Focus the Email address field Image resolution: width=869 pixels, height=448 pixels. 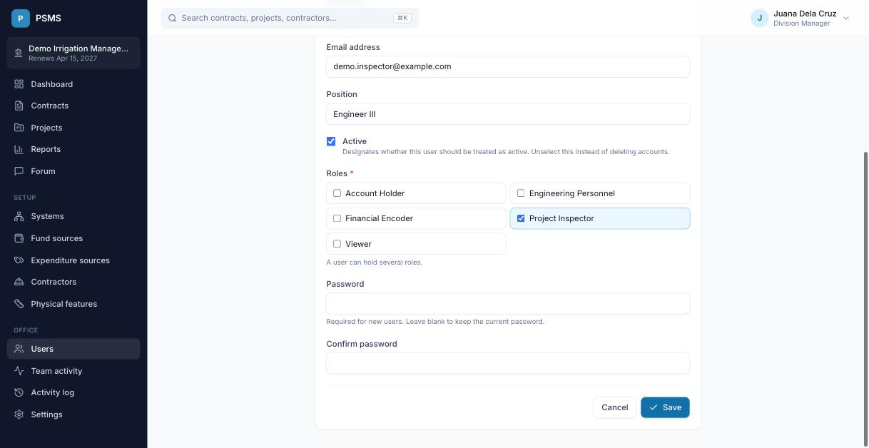pos(508,66)
